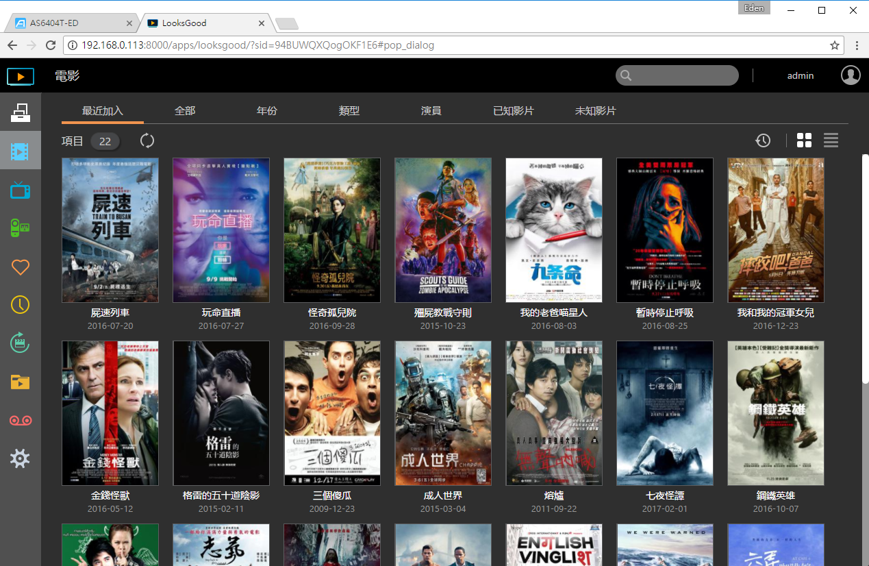Screen dimensions: 869x566
Task: Click the admin username
Action: pyautogui.click(x=801, y=75)
